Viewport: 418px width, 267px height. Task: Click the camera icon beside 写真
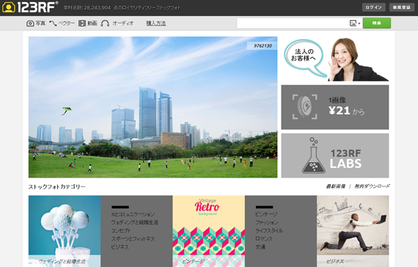[30, 23]
